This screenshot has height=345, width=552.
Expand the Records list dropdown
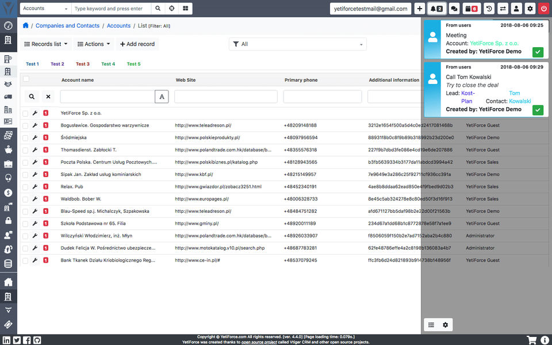click(x=46, y=44)
